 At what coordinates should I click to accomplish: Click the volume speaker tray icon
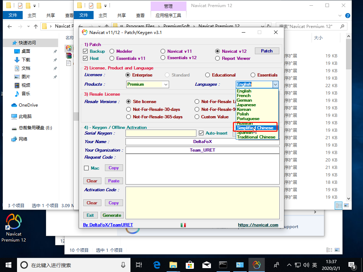click(306, 265)
